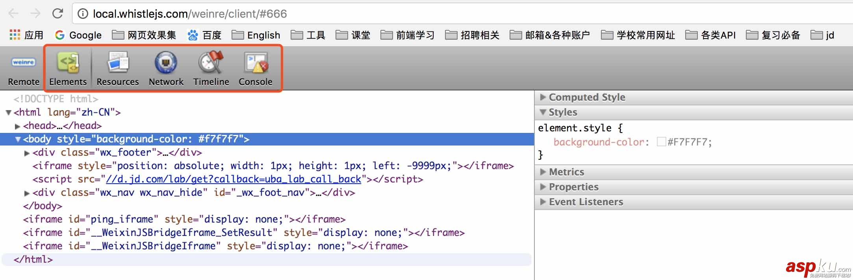This screenshot has height=280, width=853.
Task: Open the English bookmark folder
Action: 256,35
